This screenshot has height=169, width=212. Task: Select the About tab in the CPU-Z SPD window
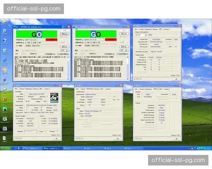click(x=166, y=29)
